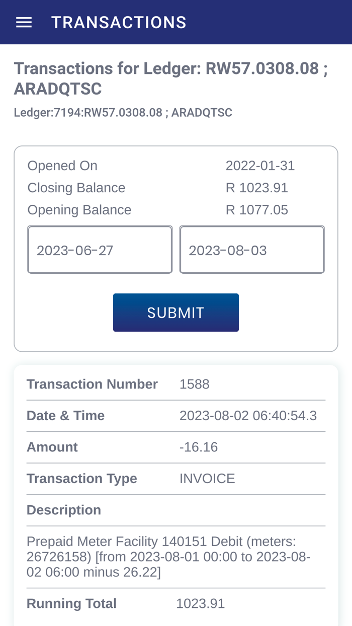Select the Running Total value 1023.91
The image size is (352, 626).
(x=201, y=602)
